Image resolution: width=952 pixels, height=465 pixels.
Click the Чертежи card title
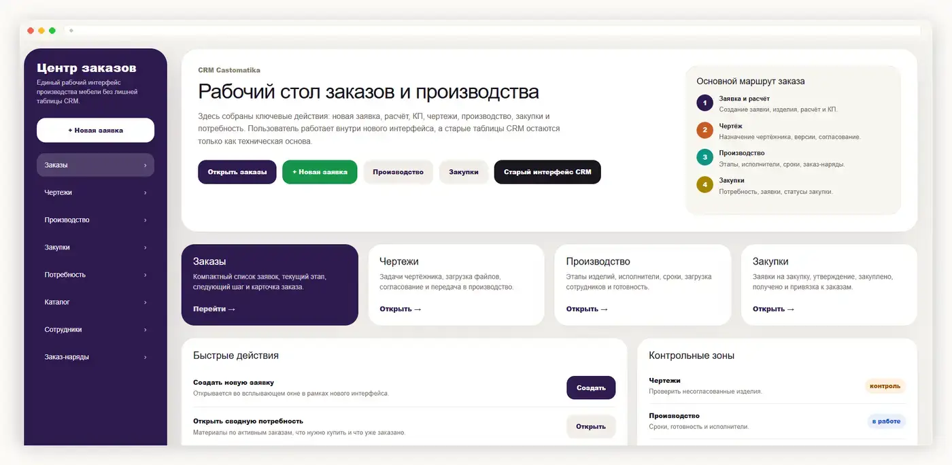click(x=399, y=261)
